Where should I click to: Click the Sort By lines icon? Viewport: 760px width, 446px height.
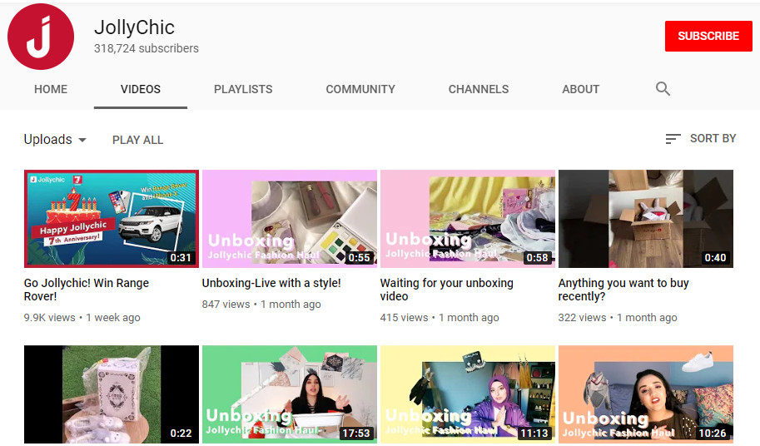click(673, 139)
